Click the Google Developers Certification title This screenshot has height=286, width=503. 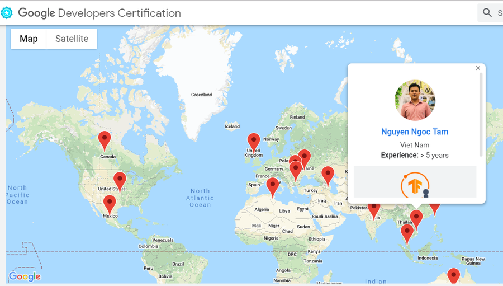[x=99, y=13]
